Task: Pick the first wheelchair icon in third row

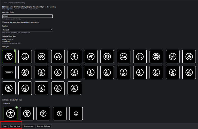Action: tap(9, 88)
